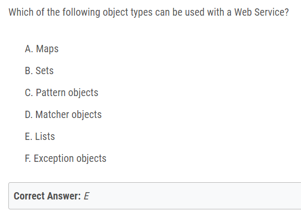The image size is (301, 212).
Task: Click 'object types' in the question
Action: [x=128, y=13]
